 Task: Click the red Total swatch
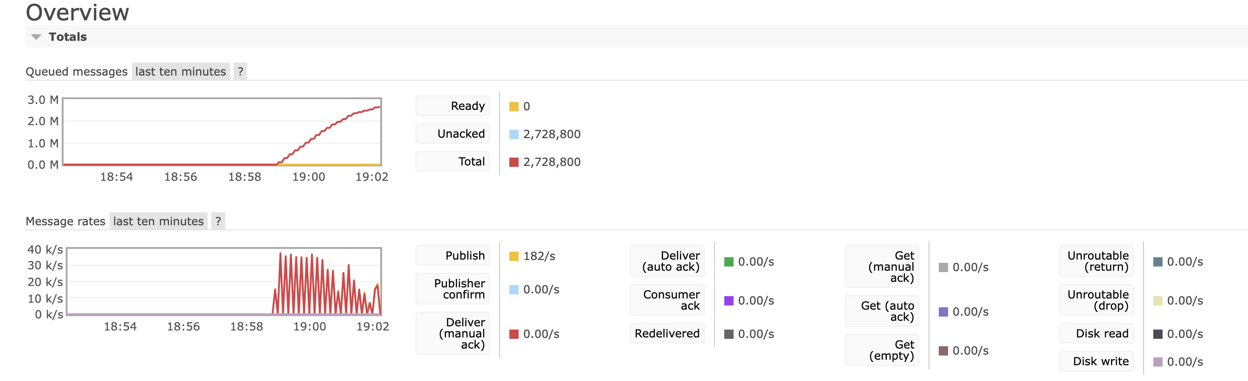point(513,162)
